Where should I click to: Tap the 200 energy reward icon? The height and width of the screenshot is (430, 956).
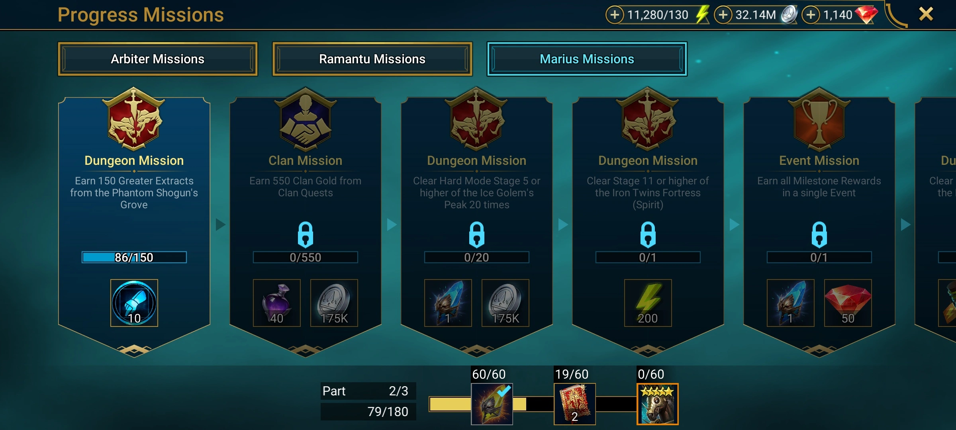point(648,303)
